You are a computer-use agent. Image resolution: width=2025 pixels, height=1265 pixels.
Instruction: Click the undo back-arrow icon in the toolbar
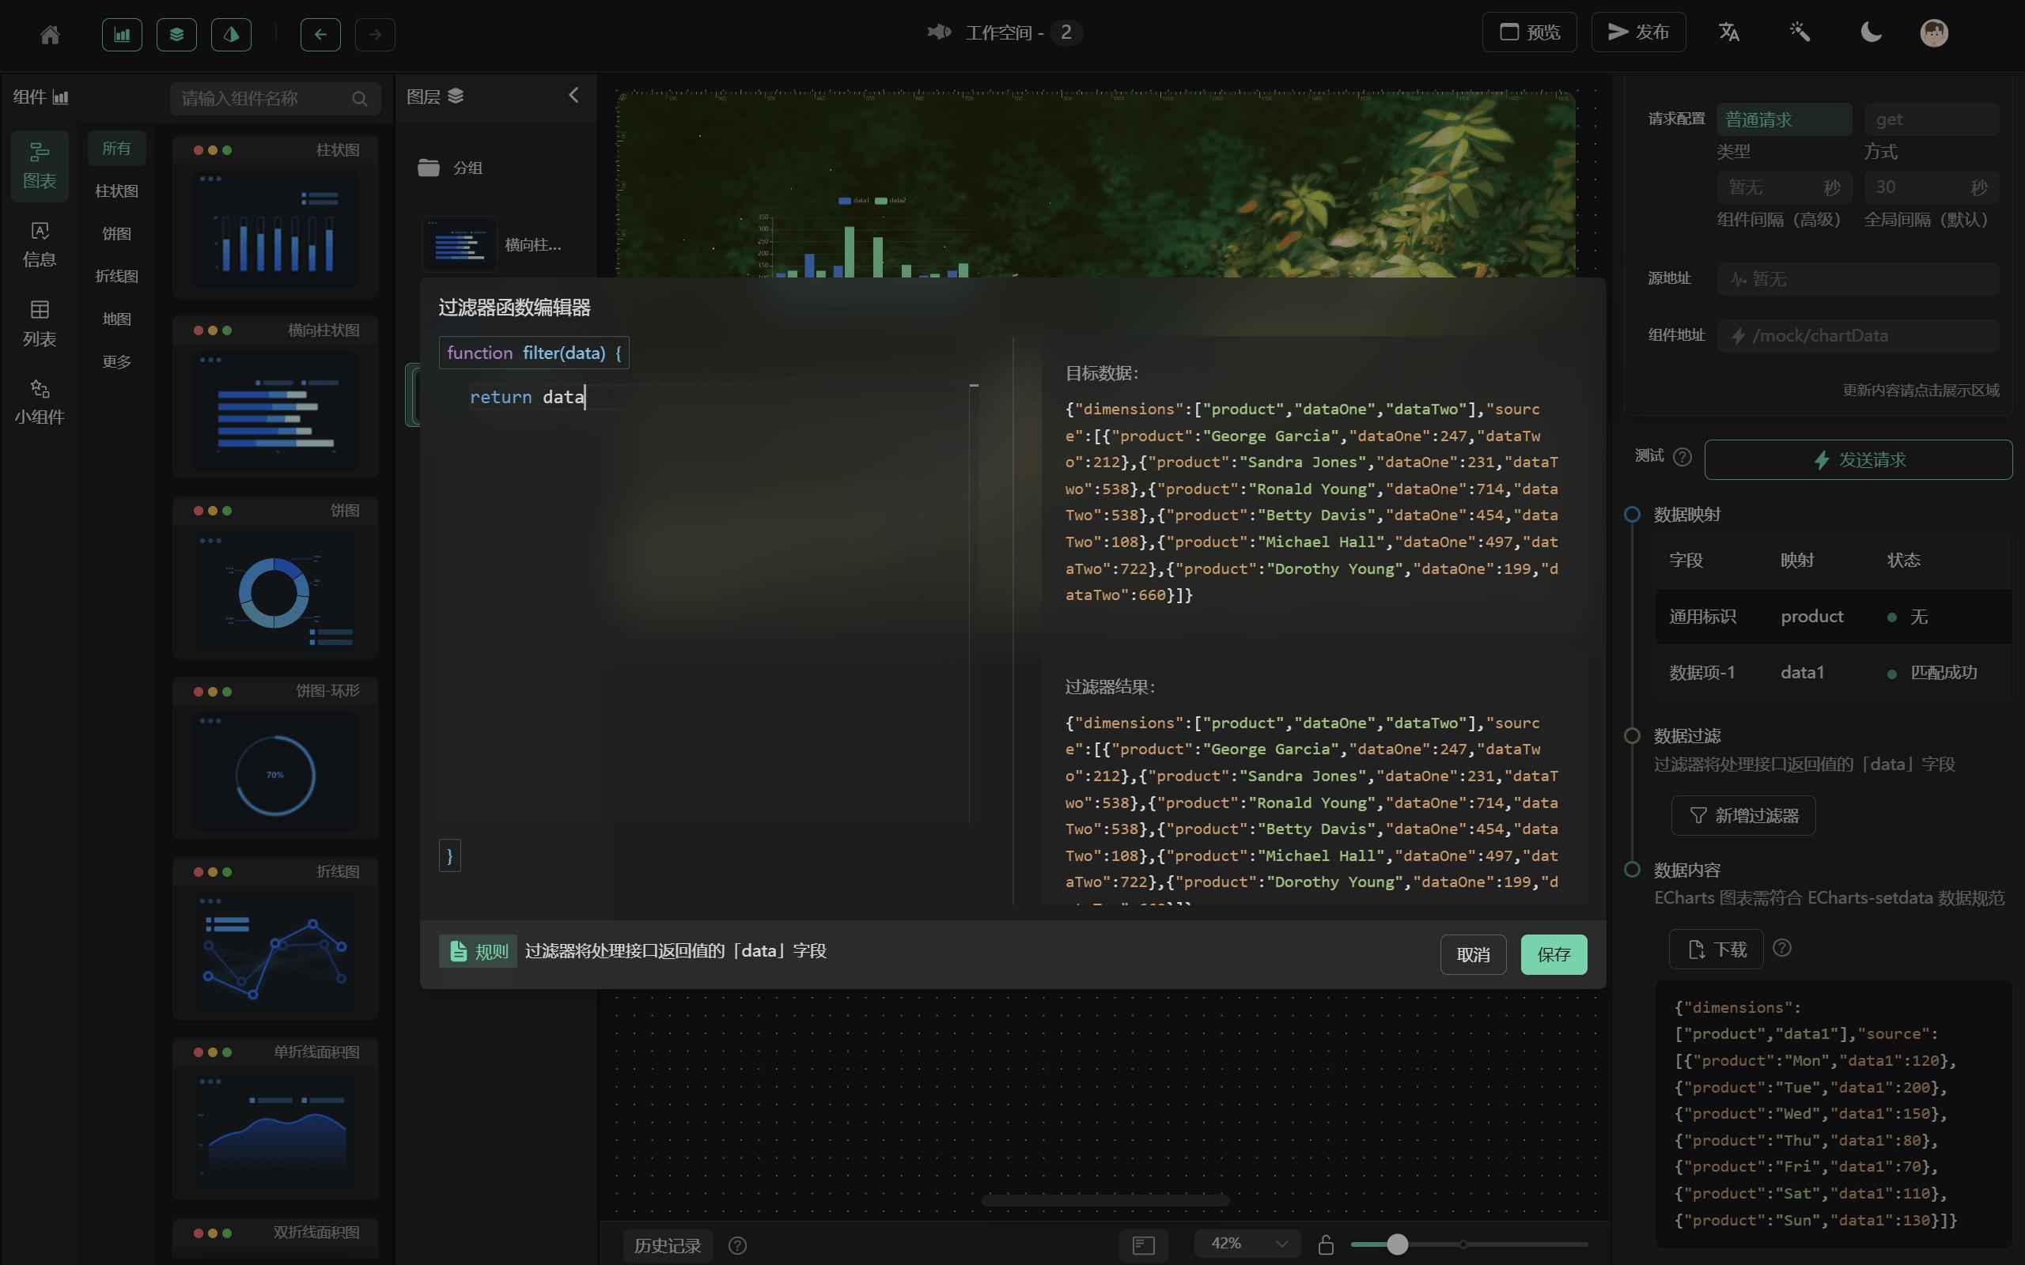click(x=320, y=34)
